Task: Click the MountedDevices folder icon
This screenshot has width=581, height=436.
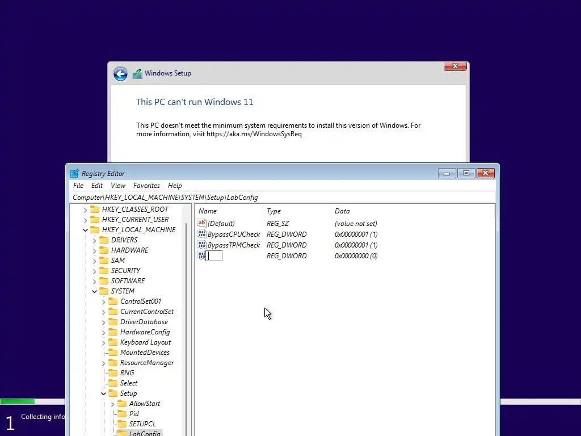Action: (113, 352)
